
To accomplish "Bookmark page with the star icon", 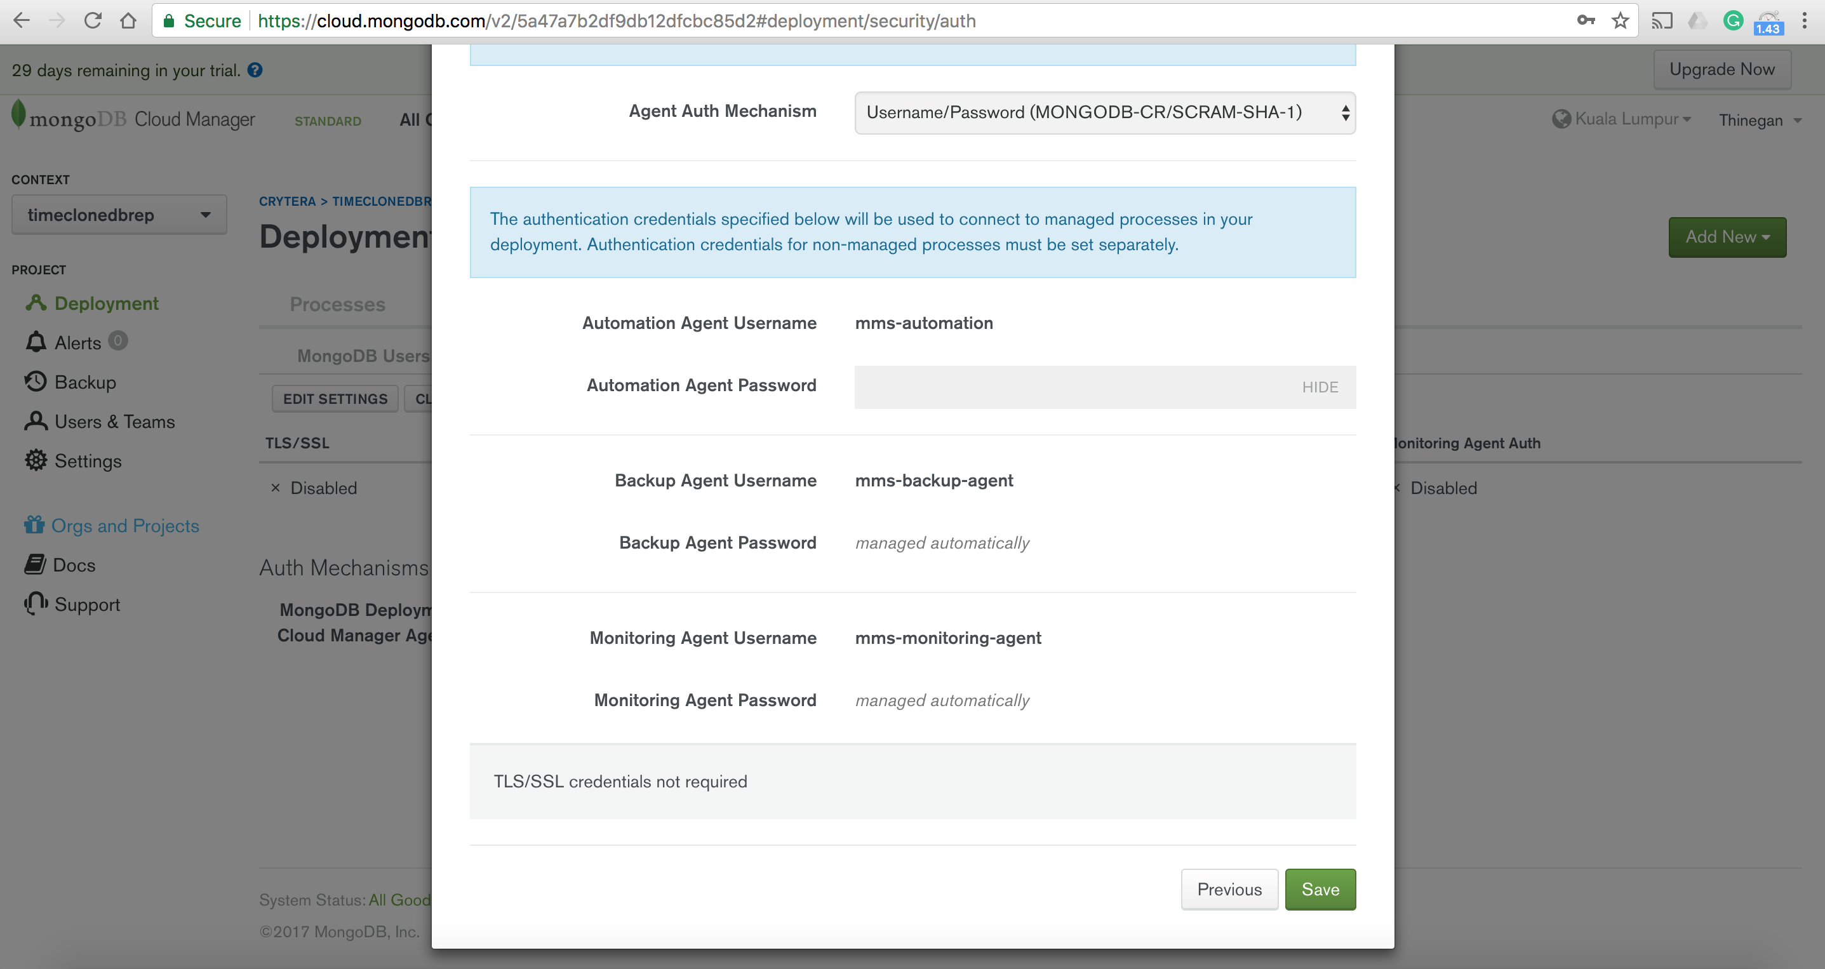I will pos(1621,20).
